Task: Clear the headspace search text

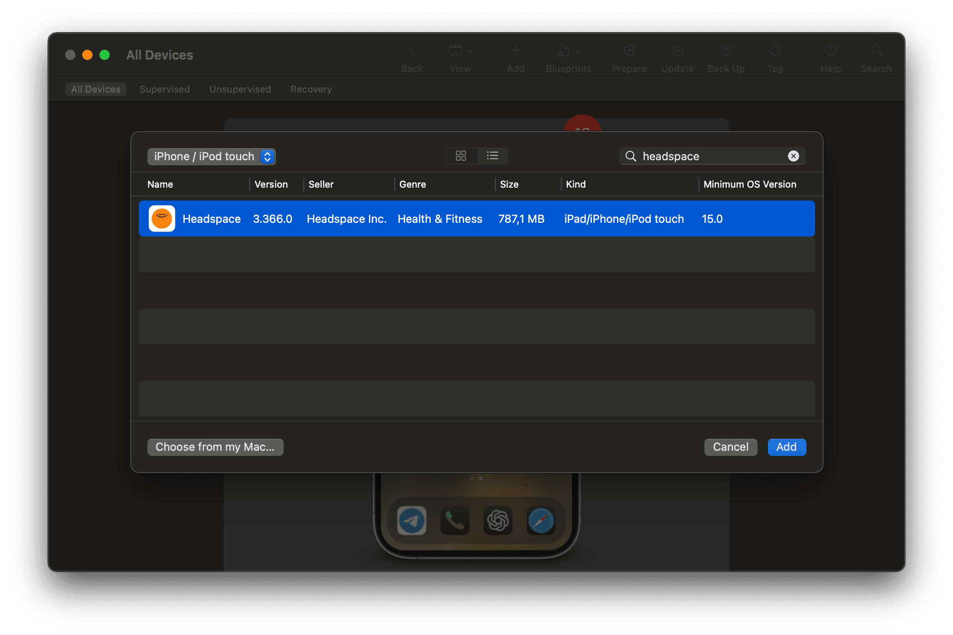Action: click(x=793, y=156)
